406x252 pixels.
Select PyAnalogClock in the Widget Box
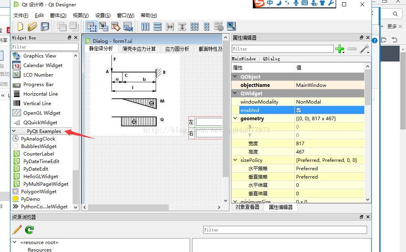pos(38,139)
